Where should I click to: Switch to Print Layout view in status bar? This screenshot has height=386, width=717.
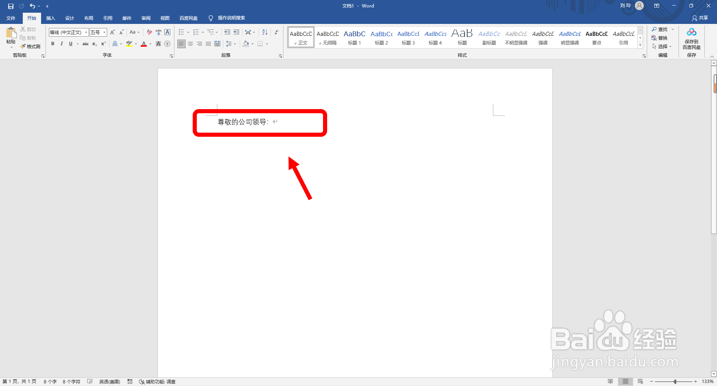[626, 382]
